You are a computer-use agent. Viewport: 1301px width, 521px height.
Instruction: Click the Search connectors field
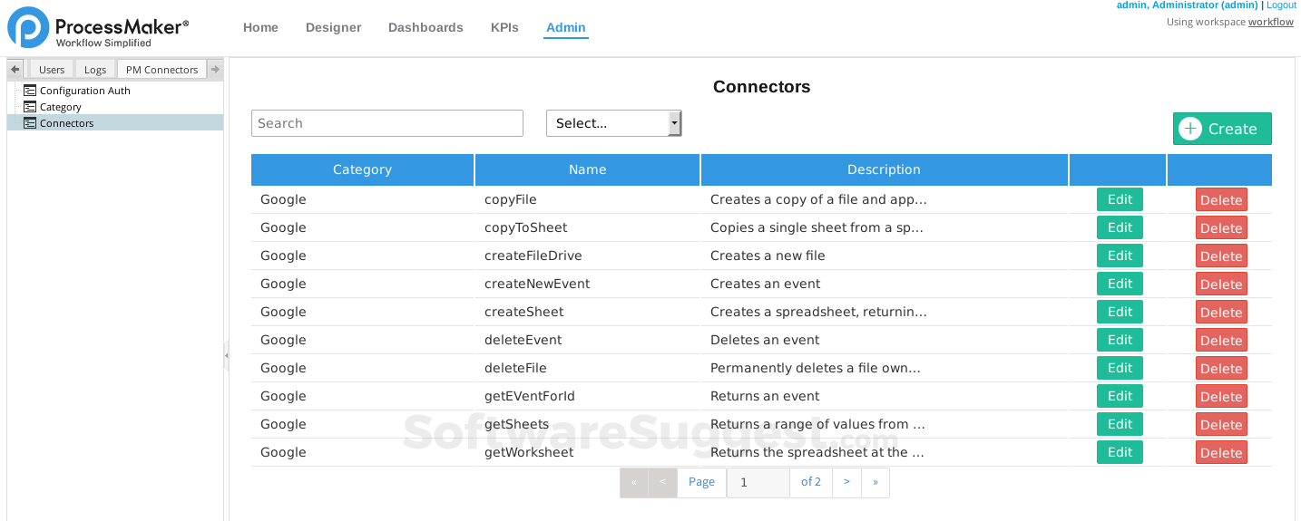pos(387,123)
